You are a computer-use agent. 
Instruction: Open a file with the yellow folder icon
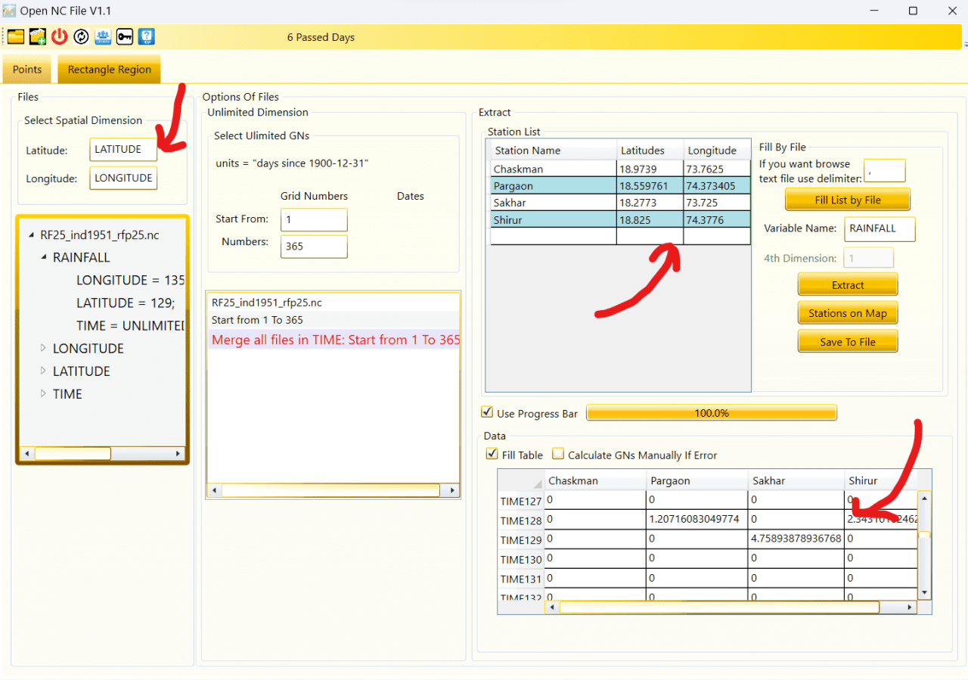coord(16,36)
